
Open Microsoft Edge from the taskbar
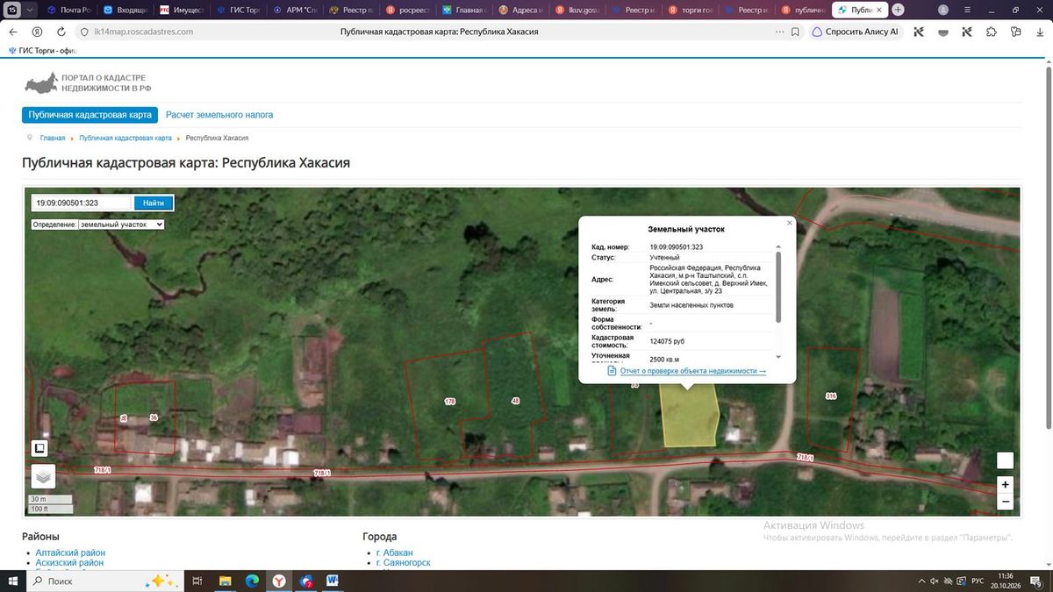(x=252, y=581)
